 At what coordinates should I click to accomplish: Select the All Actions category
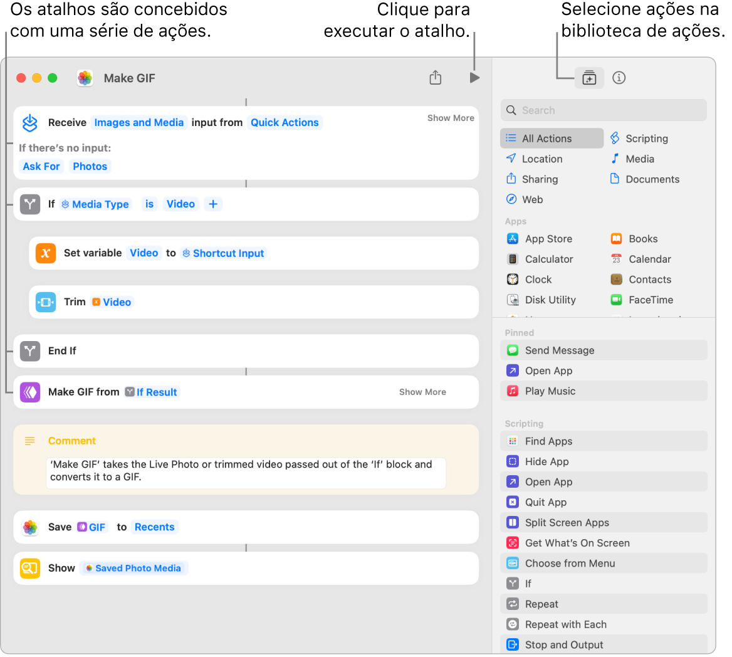(552, 138)
